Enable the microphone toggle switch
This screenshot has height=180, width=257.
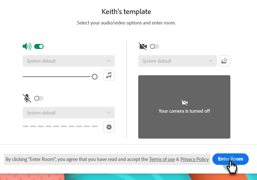[39, 98]
